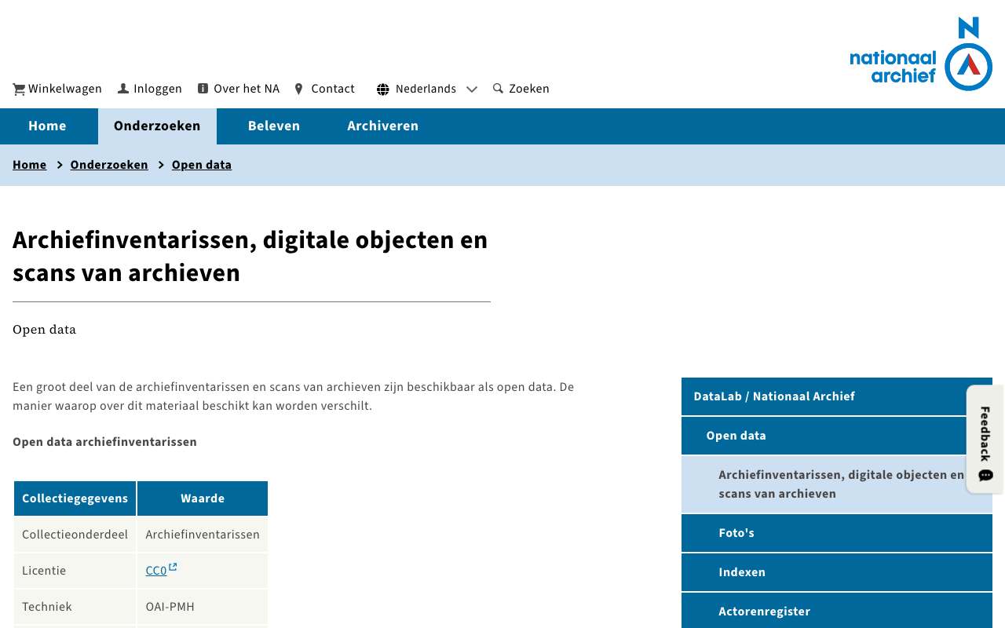Click the Inloggen text link
The height and width of the screenshot is (628, 1005).
[158, 89]
